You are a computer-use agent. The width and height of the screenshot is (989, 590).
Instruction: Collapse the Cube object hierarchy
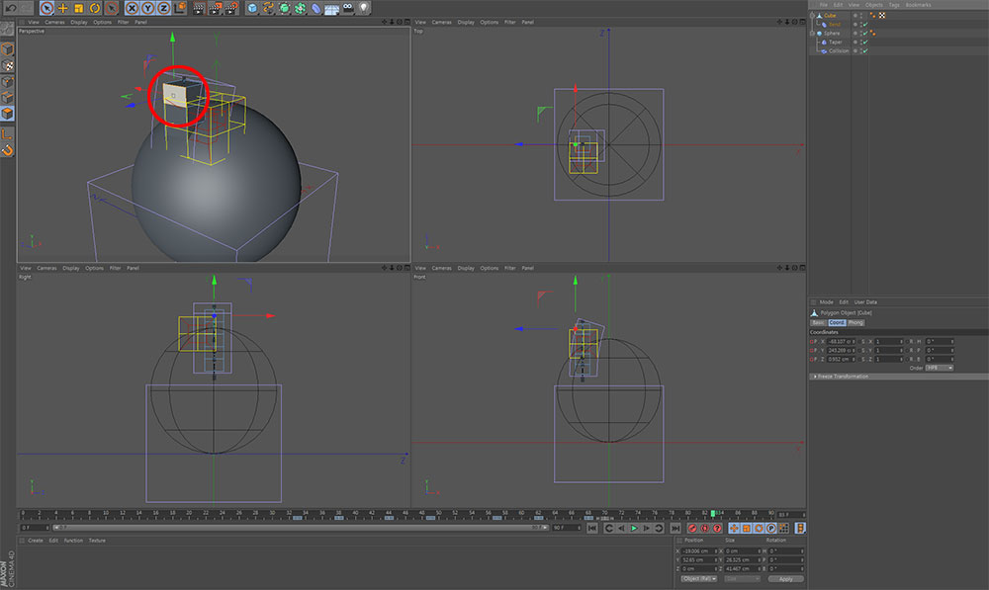click(x=812, y=15)
